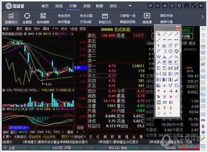208x152 pixels.
Task: Toggle the status bar round arrow button
Action: point(5,147)
